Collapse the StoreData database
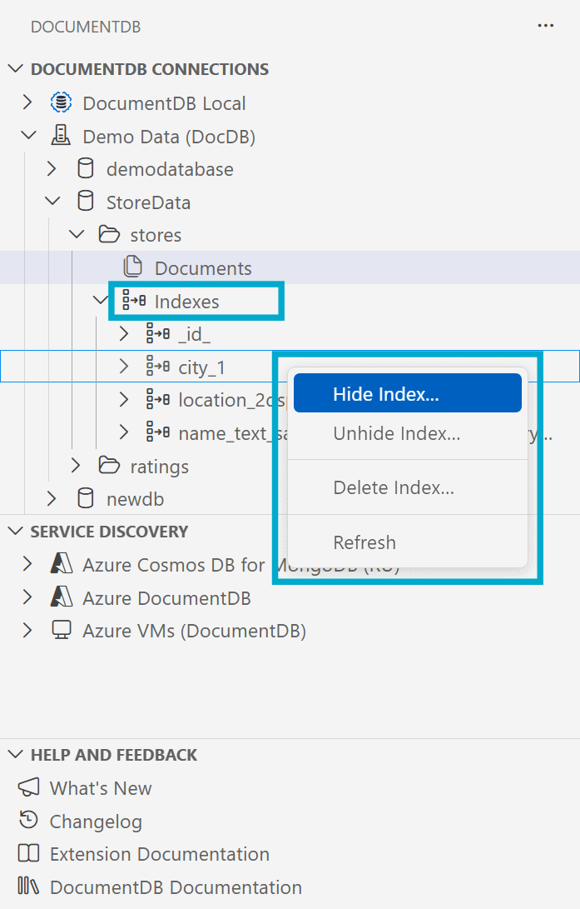Viewport: 580px width, 909px height. click(52, 201)
